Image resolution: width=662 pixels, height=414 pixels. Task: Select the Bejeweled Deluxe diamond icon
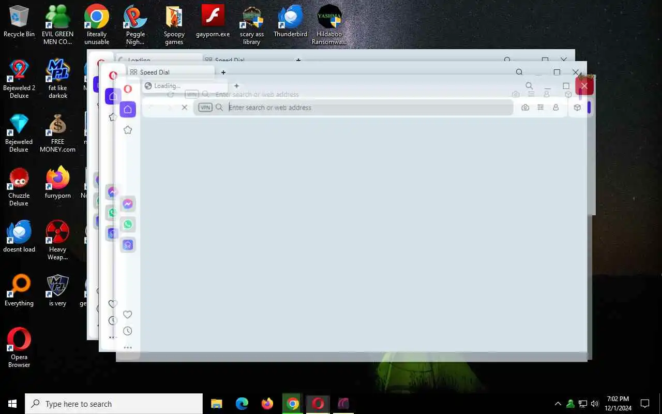click(19, 132)
